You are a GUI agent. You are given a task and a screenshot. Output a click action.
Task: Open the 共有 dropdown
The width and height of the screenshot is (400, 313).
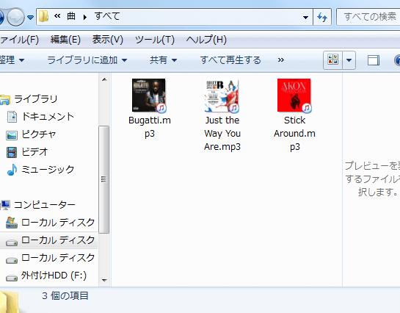click(163, 60)
